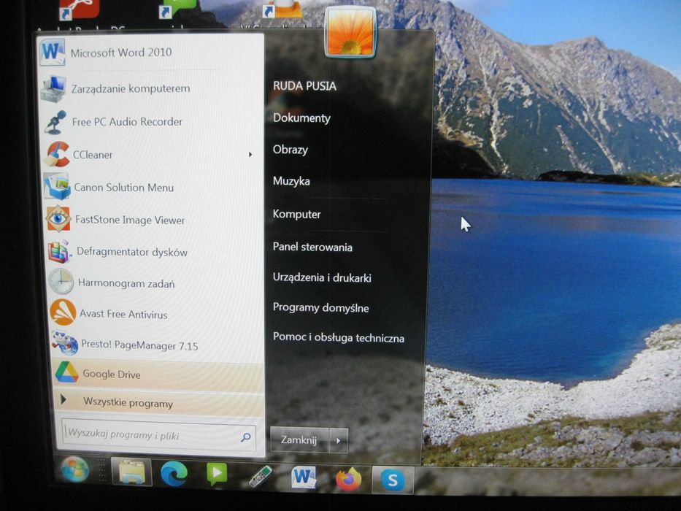
Task: Click the Wyszukaj programy i pliki field
Action: point(159,434)
